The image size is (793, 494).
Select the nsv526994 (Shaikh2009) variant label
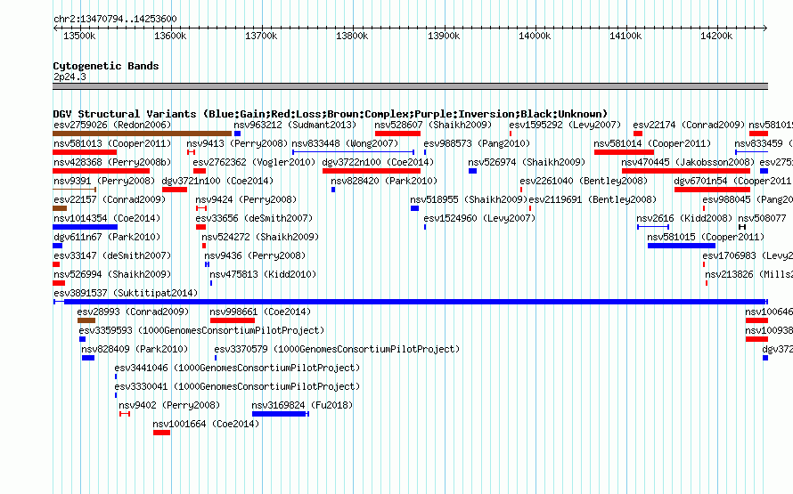tap(112, 274)
